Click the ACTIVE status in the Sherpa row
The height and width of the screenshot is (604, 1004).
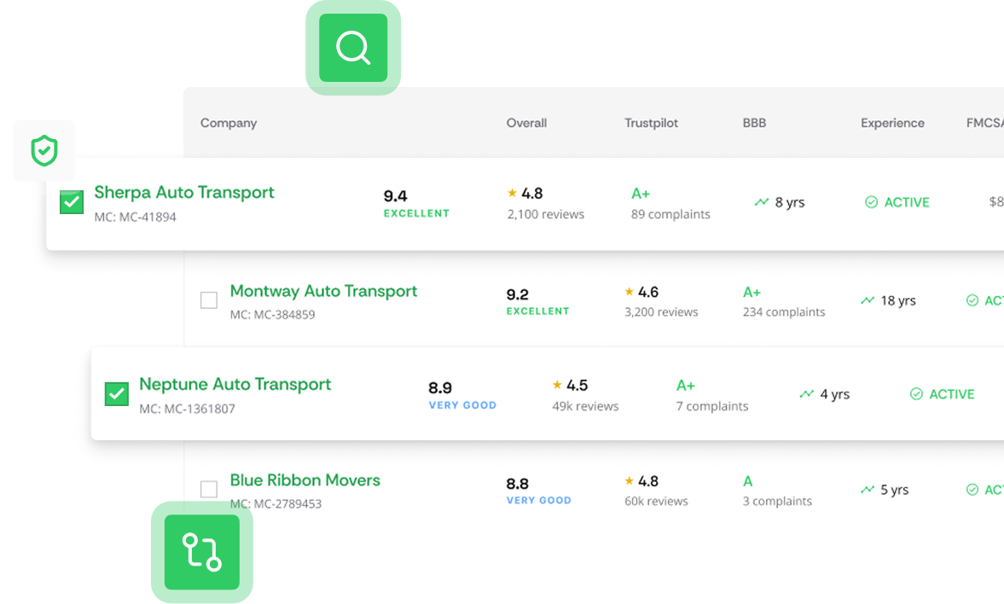click(x=907, y=202)
